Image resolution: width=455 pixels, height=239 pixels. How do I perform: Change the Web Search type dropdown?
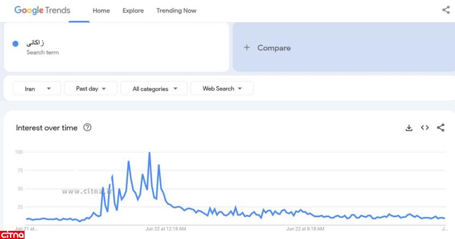pyautogui.click(x=222, y=89)
